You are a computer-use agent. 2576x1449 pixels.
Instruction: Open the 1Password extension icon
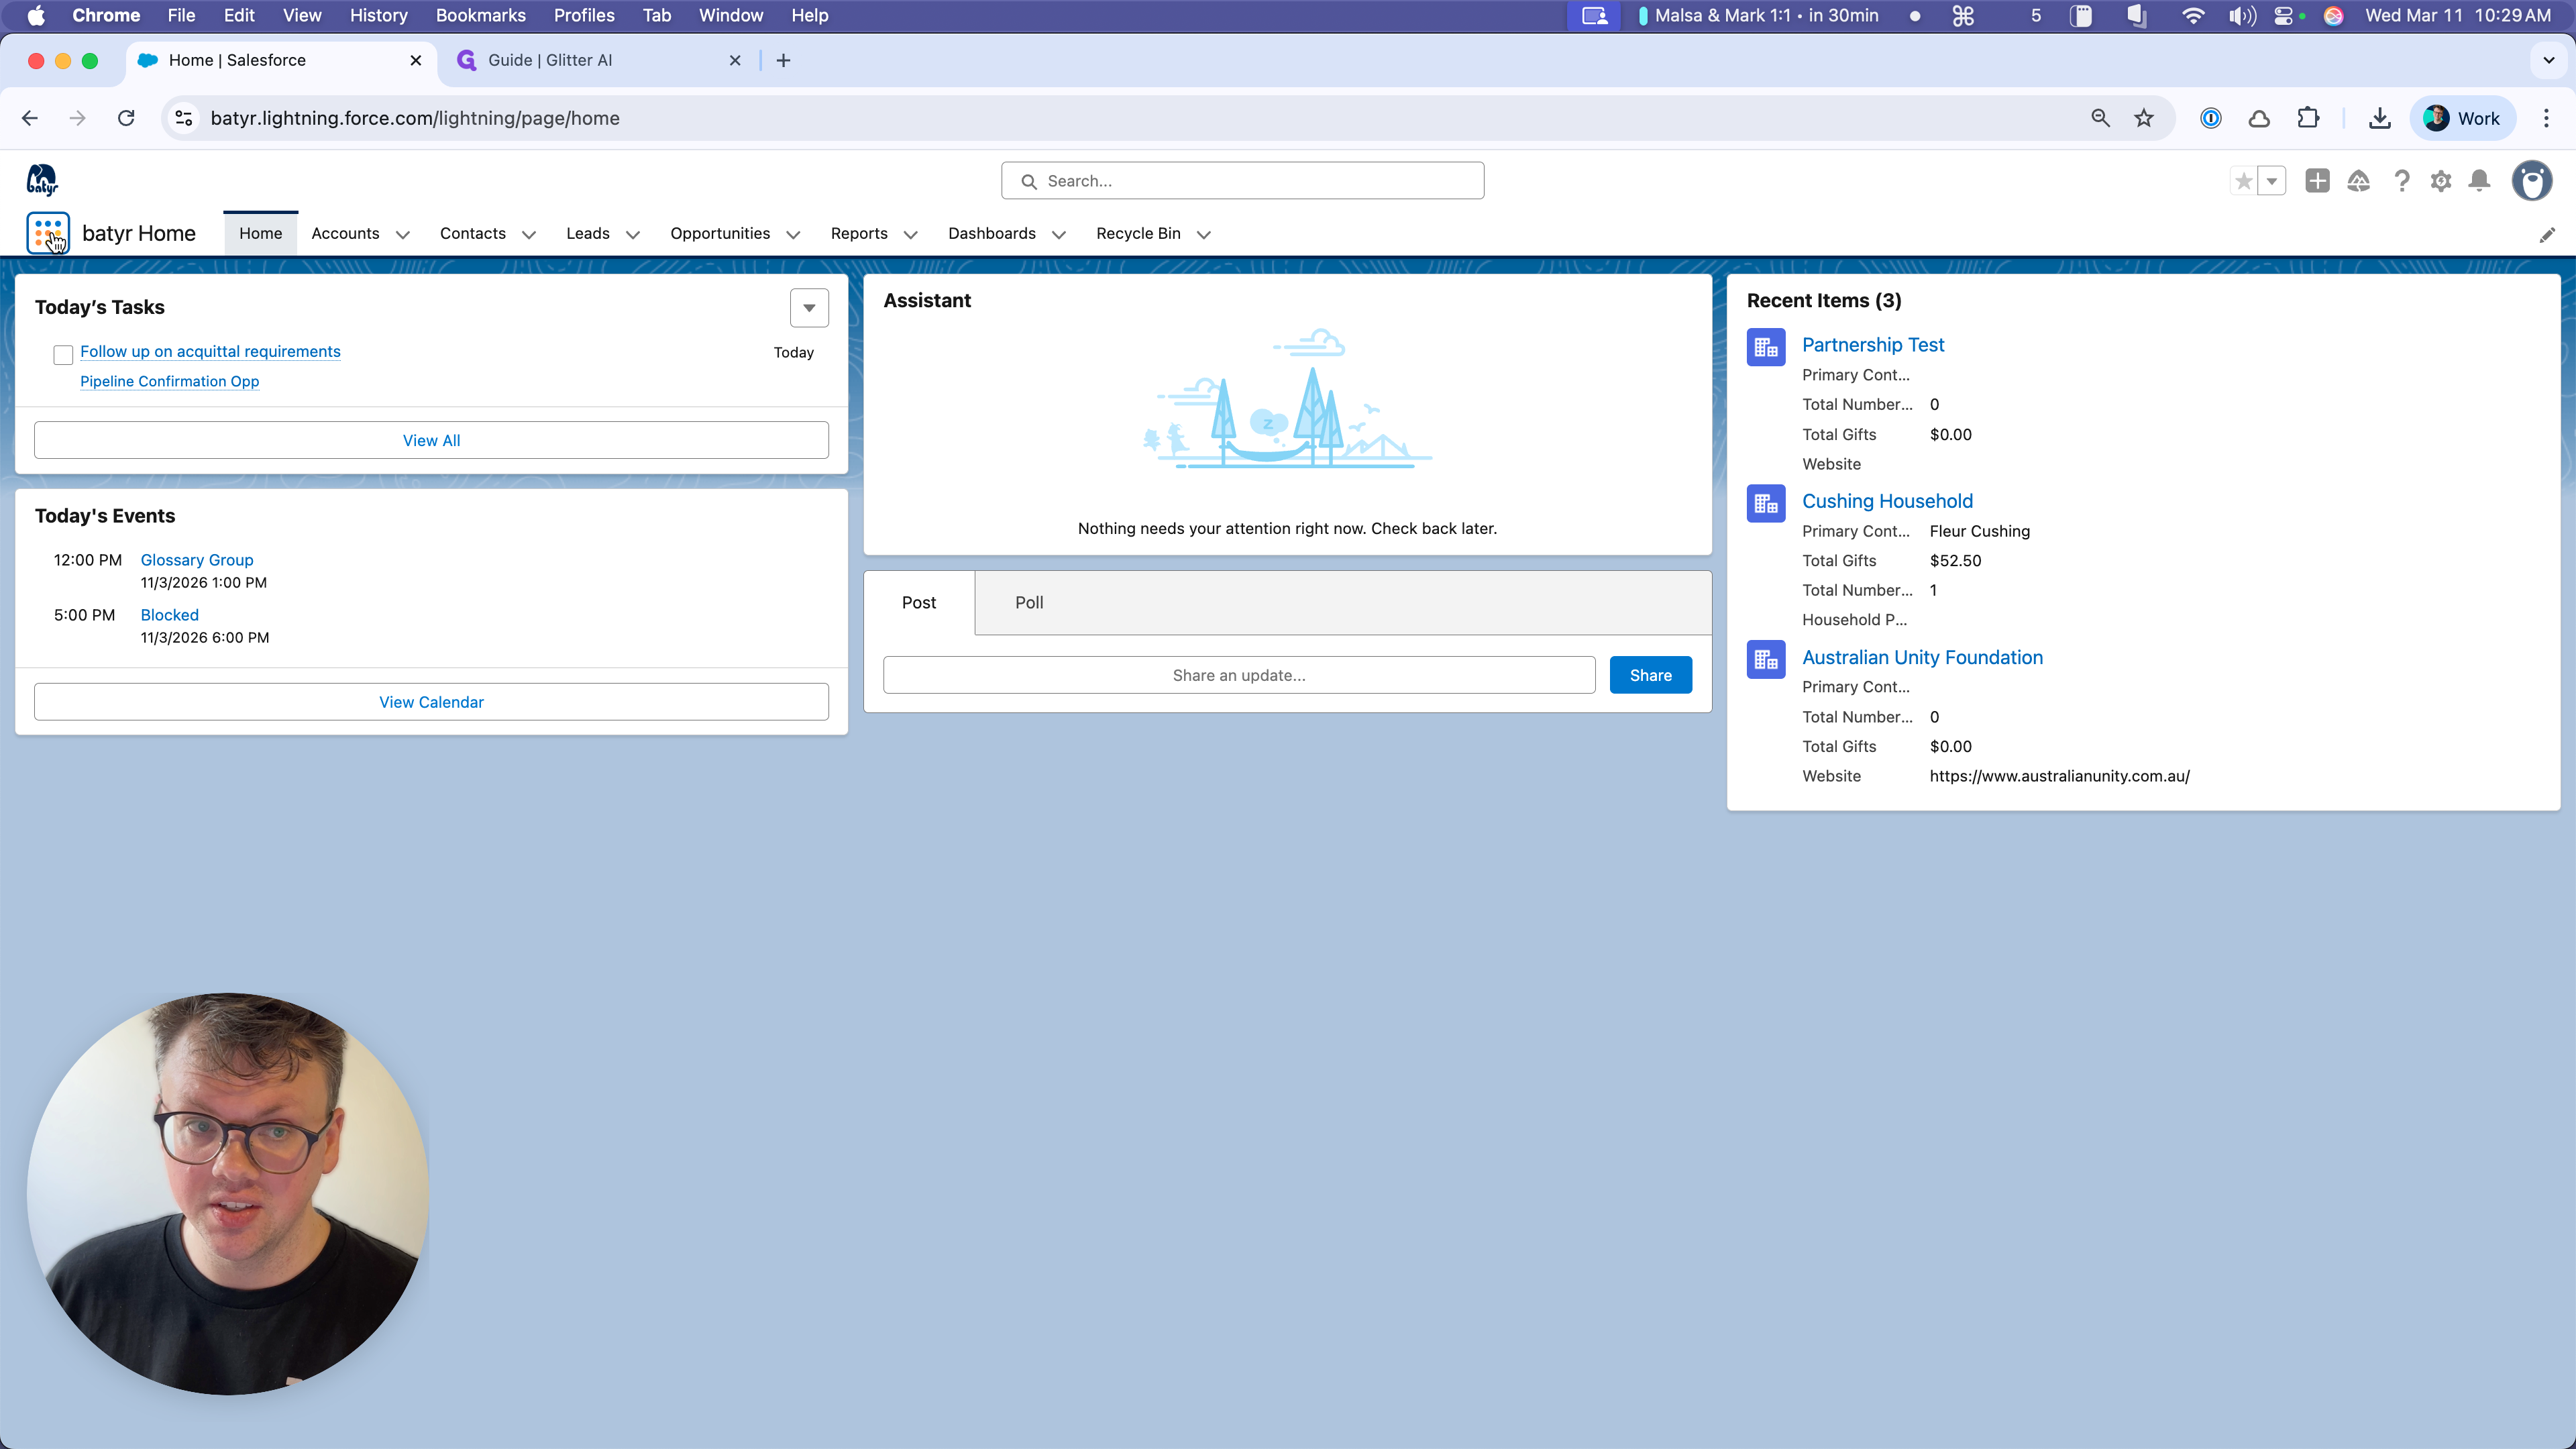2211,118
